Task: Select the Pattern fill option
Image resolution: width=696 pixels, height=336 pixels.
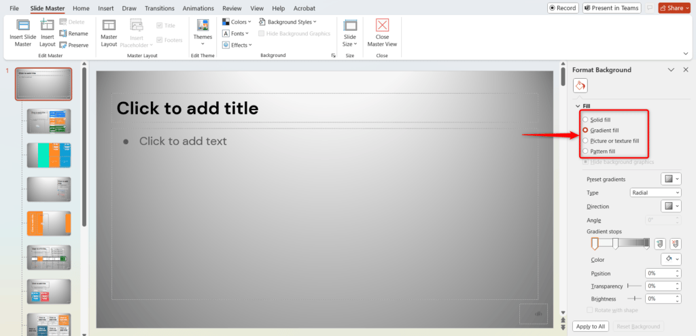Action: [x=586, y=151]
